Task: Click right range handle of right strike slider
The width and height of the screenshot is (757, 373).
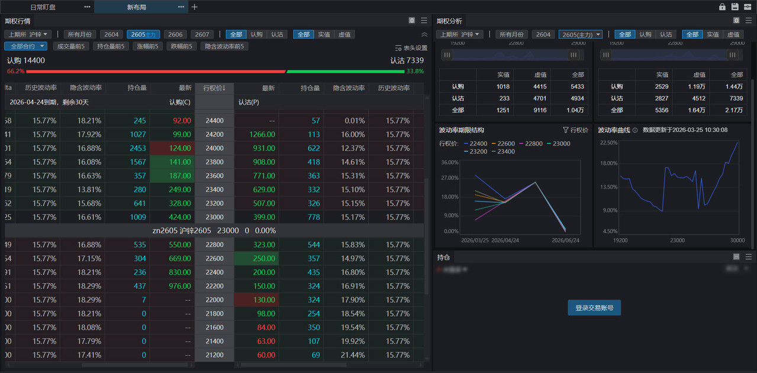Action: click(x=733, y=55)
